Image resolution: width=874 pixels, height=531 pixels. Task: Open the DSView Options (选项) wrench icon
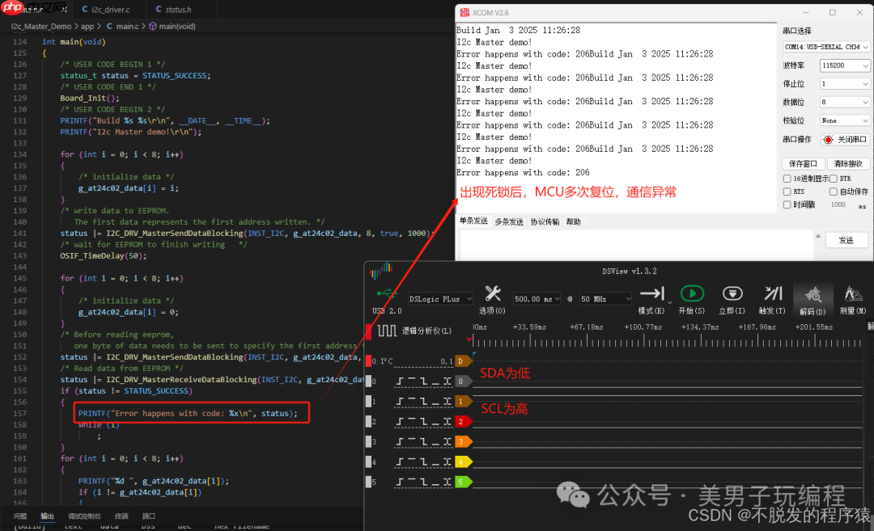point(492,294)
